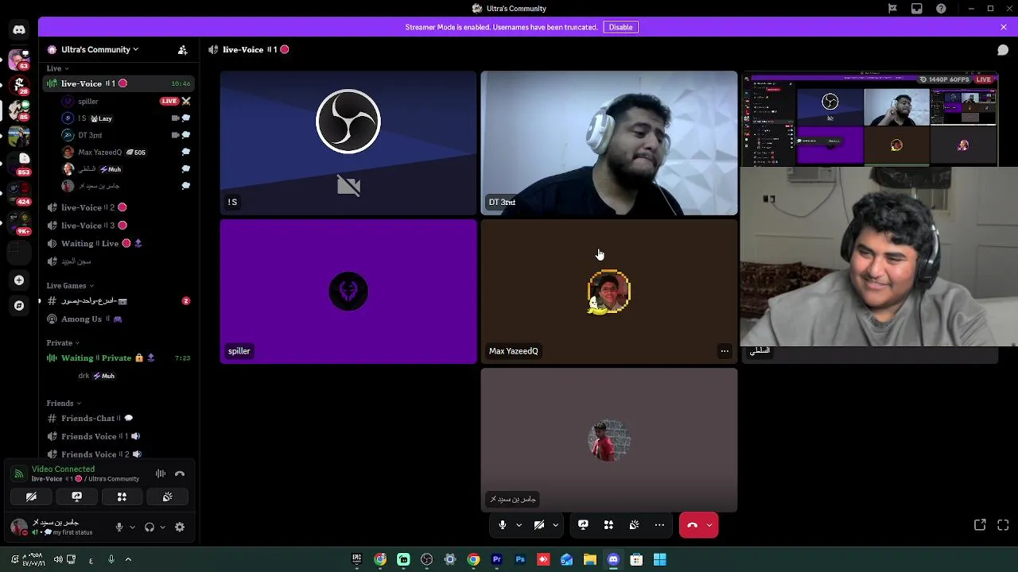
Task: Toggle camera in bottom call controls
Action: click(539, 524)
